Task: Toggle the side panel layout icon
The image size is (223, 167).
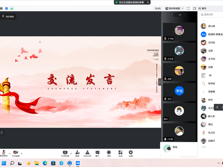Action: [194, 9]
